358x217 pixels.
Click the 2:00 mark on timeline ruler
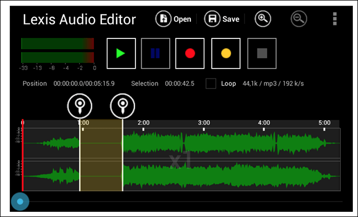(143, 123)
